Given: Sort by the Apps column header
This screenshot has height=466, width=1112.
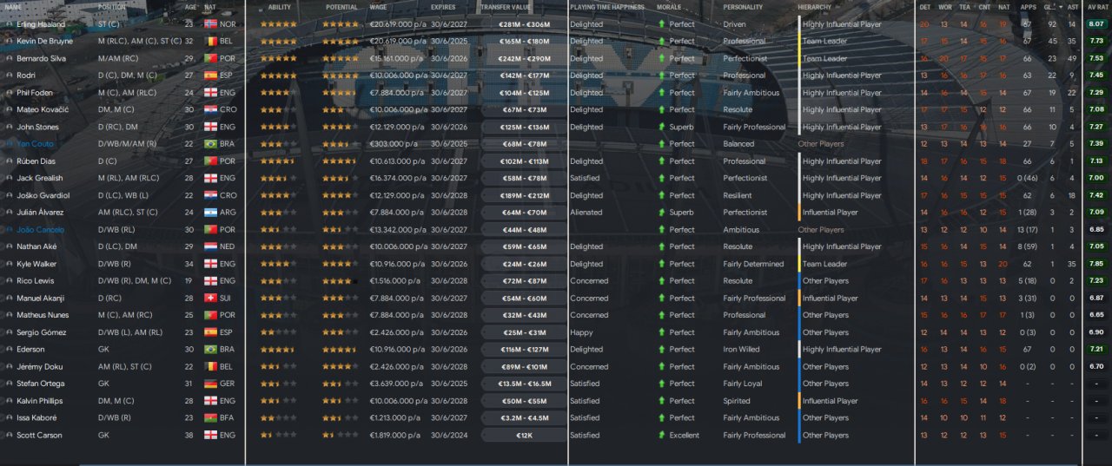Looking at the screenshot, I should [1028, 7].
